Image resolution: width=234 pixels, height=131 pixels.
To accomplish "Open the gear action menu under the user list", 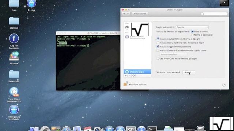I will click(133, 76).
